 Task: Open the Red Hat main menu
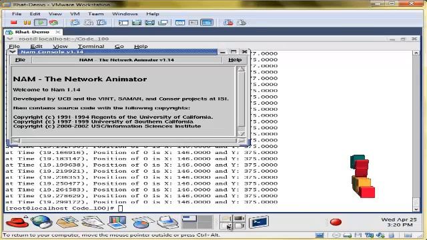click(17, 221)
